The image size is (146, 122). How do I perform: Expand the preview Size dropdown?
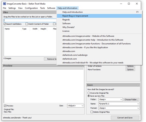pos(82,106)
